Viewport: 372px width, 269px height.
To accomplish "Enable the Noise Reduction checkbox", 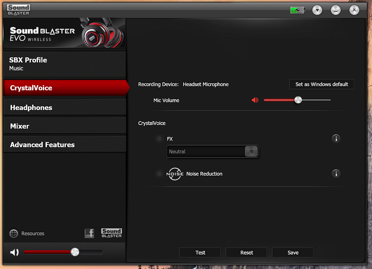I will 159,174.
